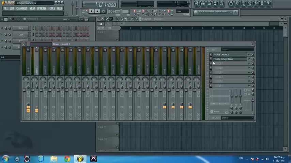Open the TOOLS menu
Viewport: 291px width, 163px height.
51,8
